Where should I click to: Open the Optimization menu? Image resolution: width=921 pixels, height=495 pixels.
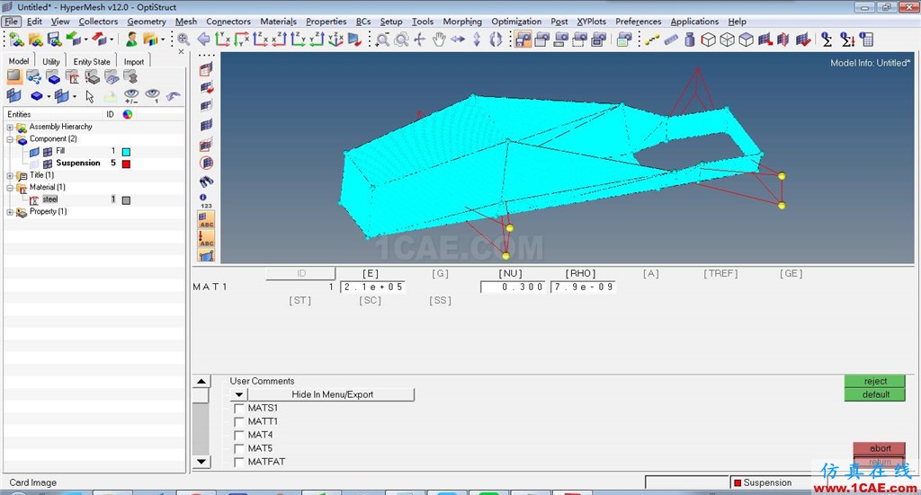tap(516, 22)
